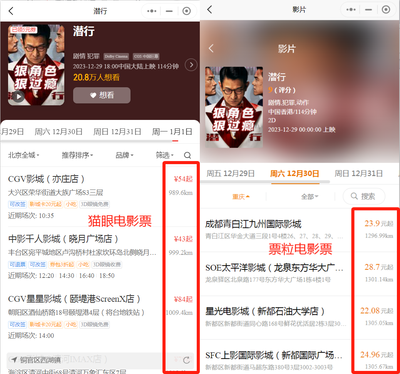
Task: Click the location arrow near 铜官区西湖镇
Action: coord(14,360)
